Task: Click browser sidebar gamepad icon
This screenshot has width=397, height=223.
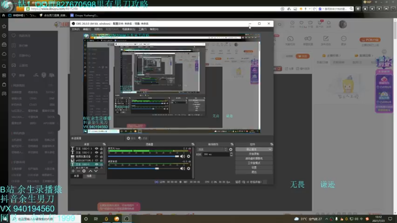Action: click(4, 94)
